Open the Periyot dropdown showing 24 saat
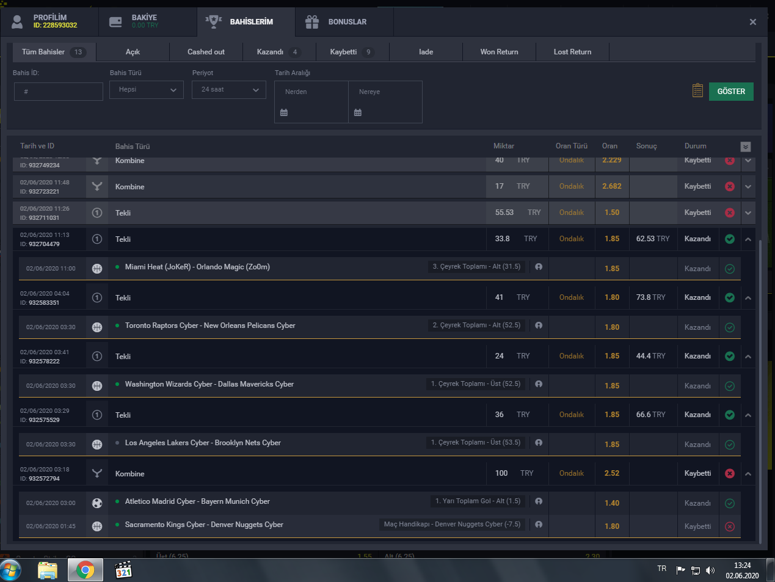This screenshot has height=582, width=775. (229, 90)
